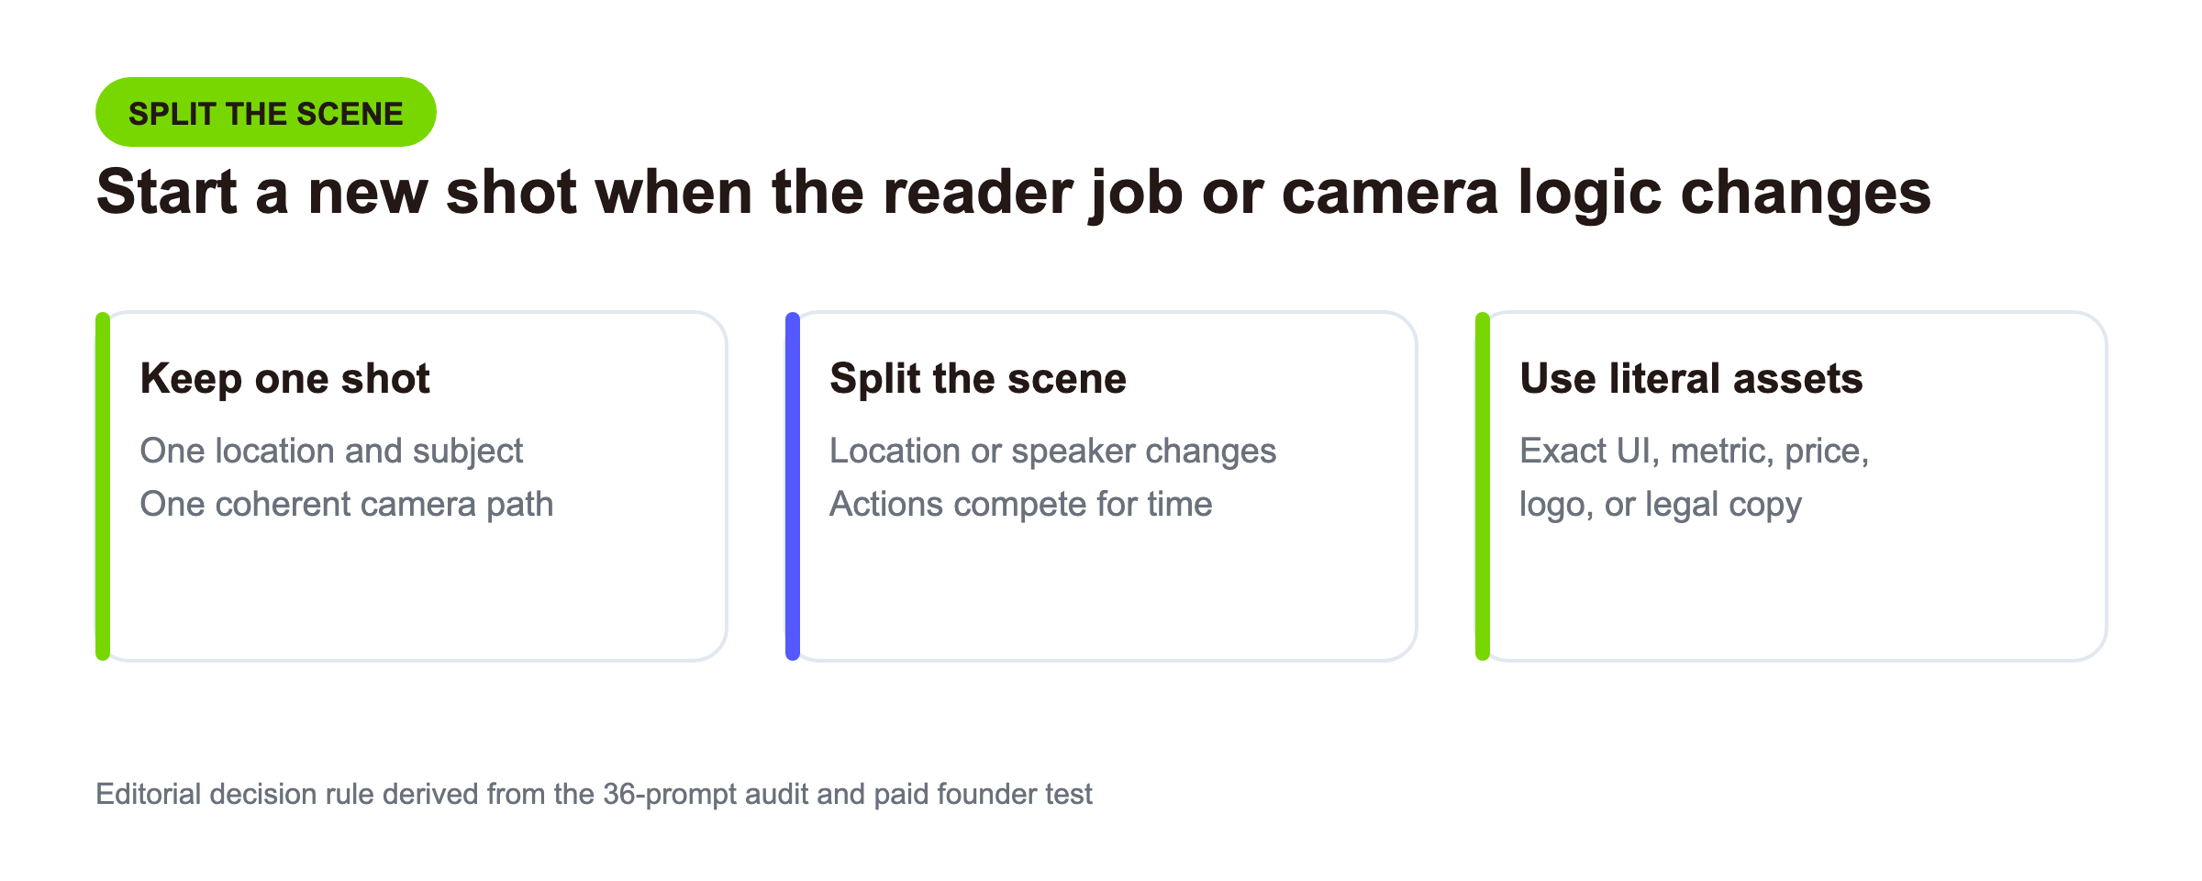
Task: Click the Use literal assets heading
Action: pos(1691,378)
